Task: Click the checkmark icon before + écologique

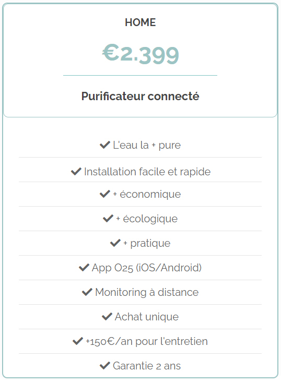Action: pyautogui.click(x=108, y=219)
